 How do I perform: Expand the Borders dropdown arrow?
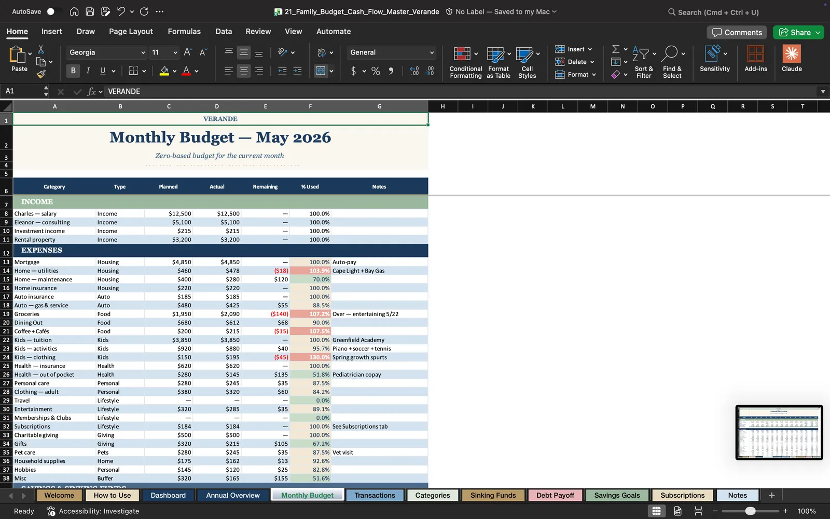click(x=144, y=71)
